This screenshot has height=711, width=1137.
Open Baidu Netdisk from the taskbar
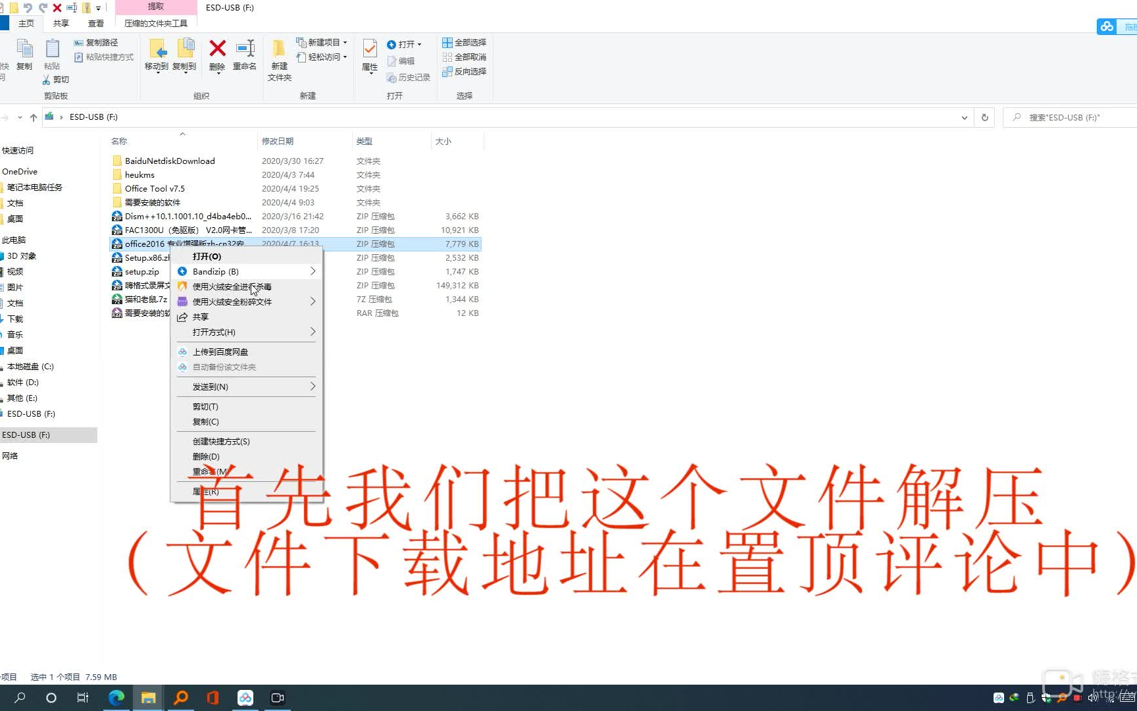tap(245, 698)
